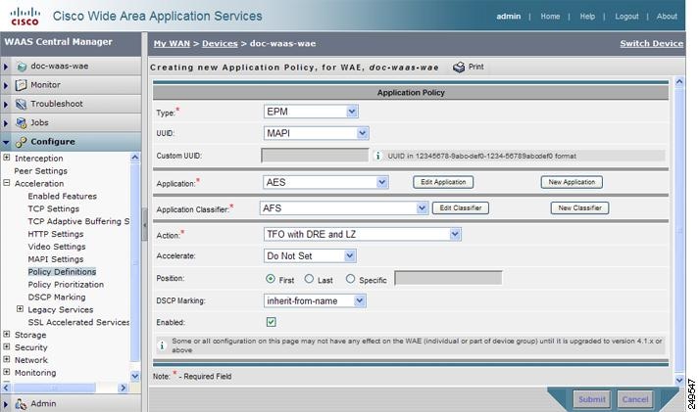Click the My WAN breadcrumb link
Screen dimensions: 698x412
coord(172,44)
